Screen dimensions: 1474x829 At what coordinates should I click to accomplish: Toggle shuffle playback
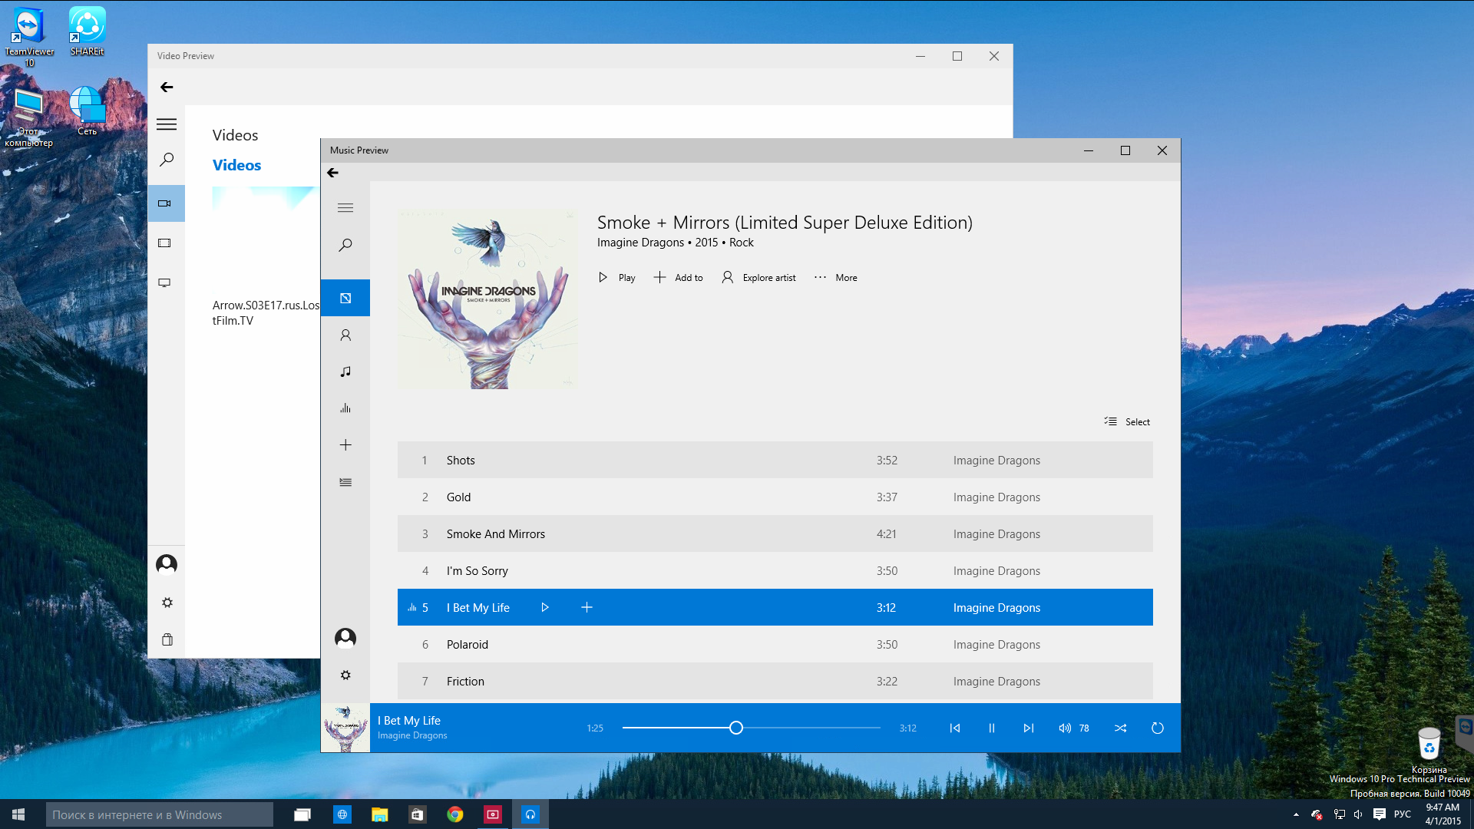point(1121,728)
